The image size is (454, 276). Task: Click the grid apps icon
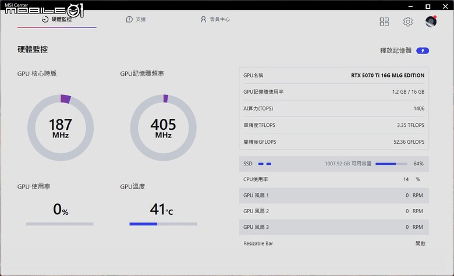coord(384,22)
